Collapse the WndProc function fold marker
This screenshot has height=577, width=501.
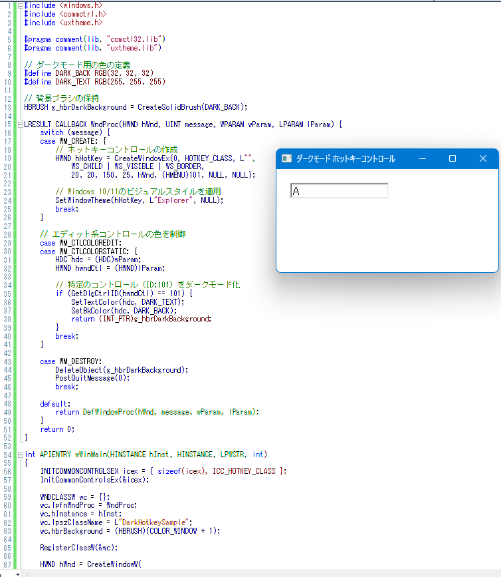(x=20, y=124)
